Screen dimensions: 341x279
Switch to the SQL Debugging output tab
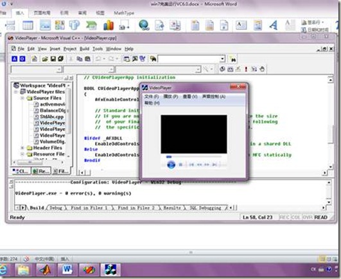click(x=205, y=208)
